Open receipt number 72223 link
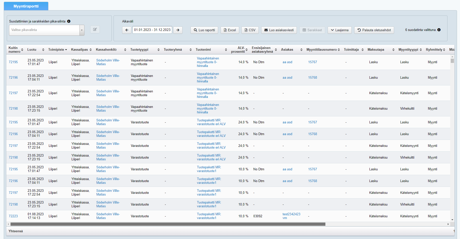 pos(13,216)
